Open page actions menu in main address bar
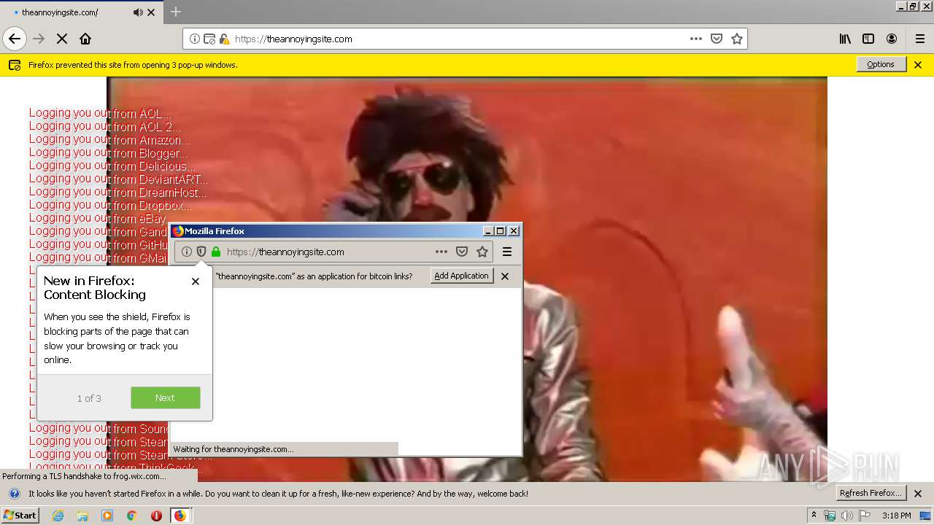This screenshot has height=525, width=934. click(x=696, y=39)
